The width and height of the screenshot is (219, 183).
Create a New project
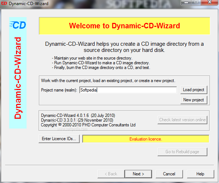click(194, 100)
